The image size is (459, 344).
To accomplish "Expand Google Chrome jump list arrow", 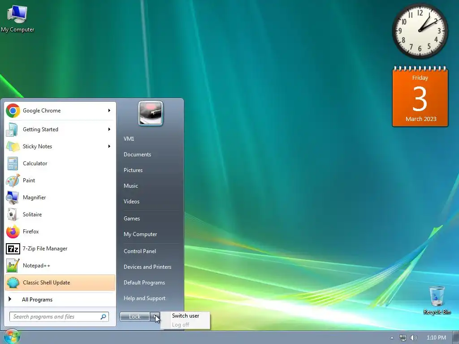I will [x=109, y=111].
